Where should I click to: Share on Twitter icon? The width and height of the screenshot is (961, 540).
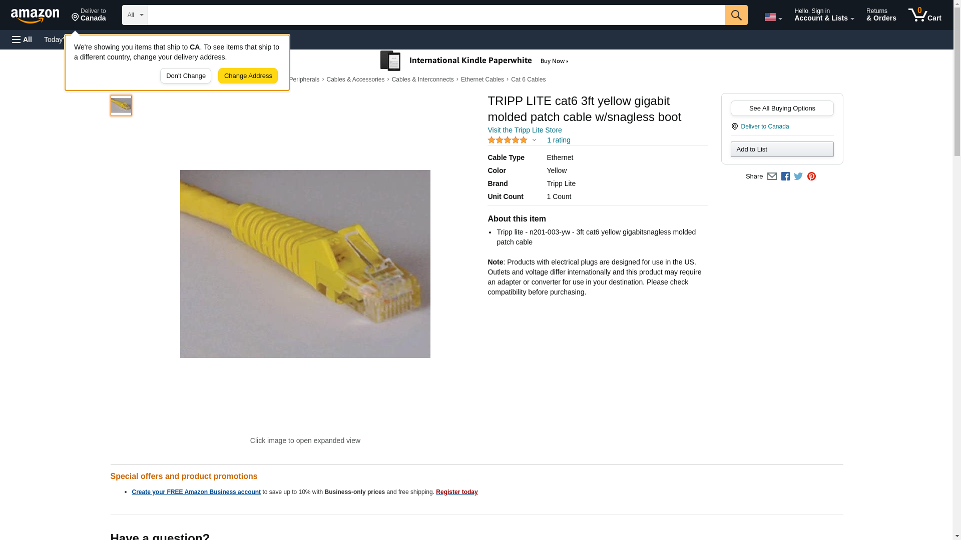(x=798, y=176)
